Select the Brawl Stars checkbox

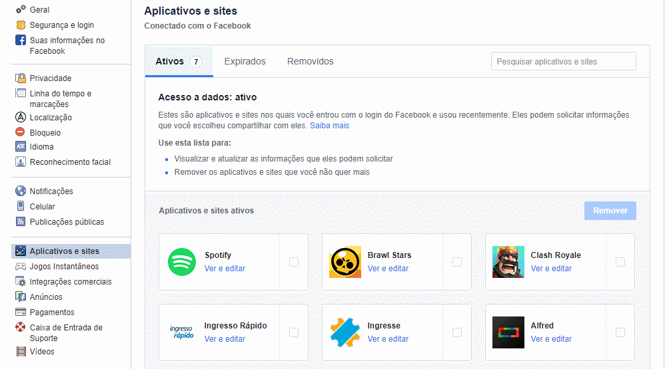pyautogui.click(x=457, y=262)
